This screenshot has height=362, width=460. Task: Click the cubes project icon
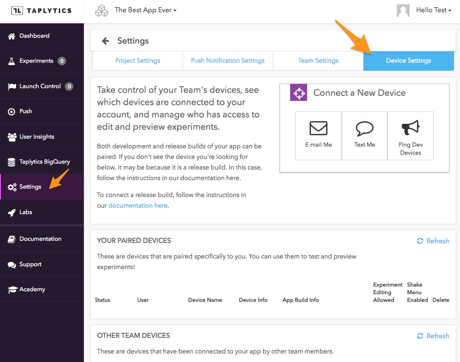point(102,11)
